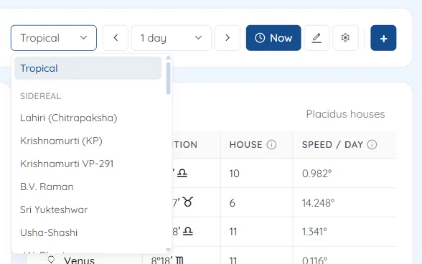Viewport: 422px width, 264px height.
Task: Open settings gear icon
Action: tap(345, 38)
